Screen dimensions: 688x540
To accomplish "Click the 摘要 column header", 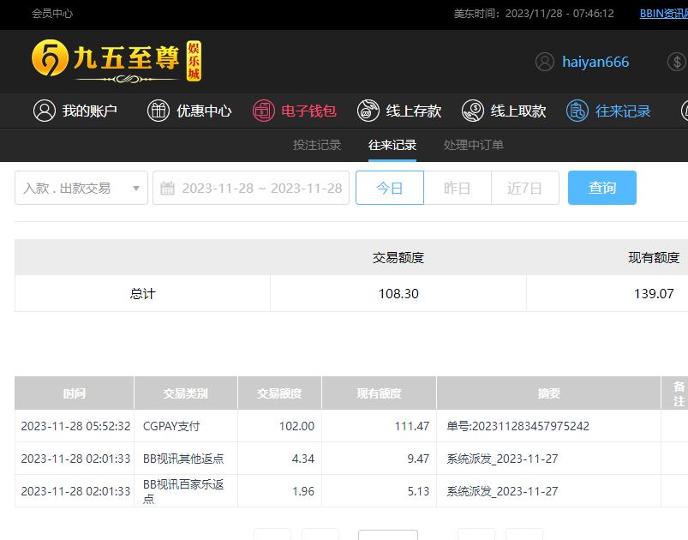I will pyautogui.click(x=548, y=393).
